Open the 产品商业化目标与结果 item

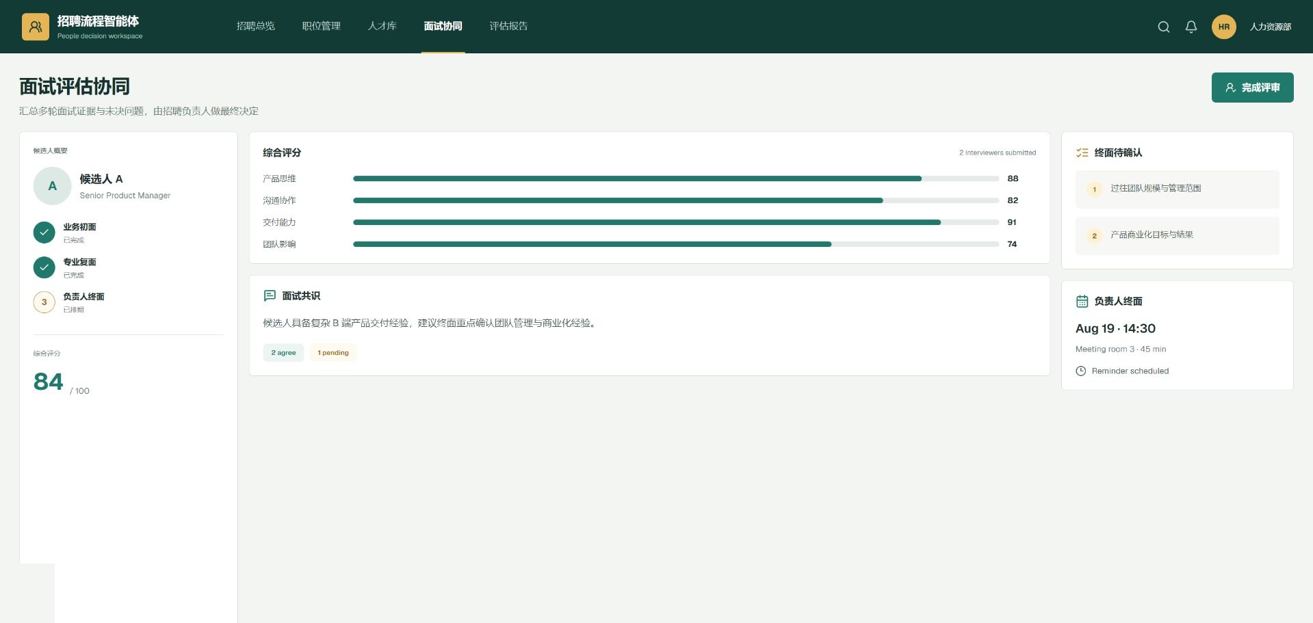[1178, 236]
